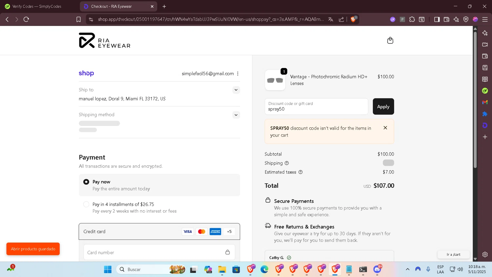Image resolution: width=492 pixels, height=277 pixels.
Task: Click the Estimated taxes help icon
Action: pyautogui.click(x=300, y=172)
